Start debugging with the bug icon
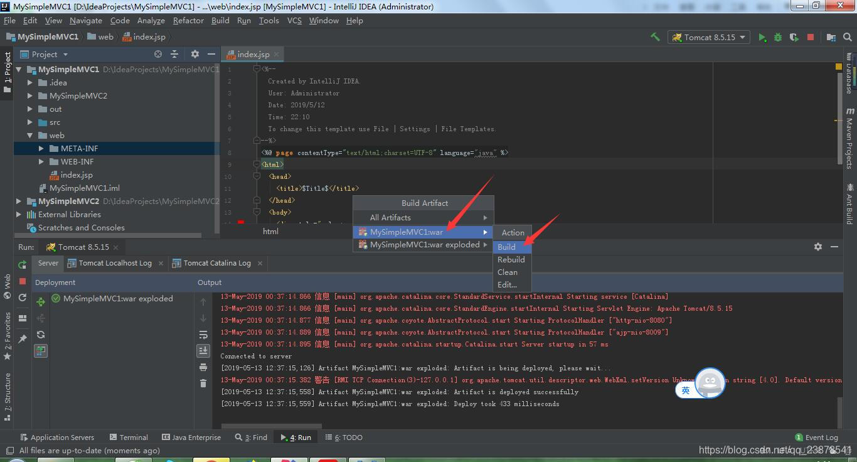 (x=778, y=37)
